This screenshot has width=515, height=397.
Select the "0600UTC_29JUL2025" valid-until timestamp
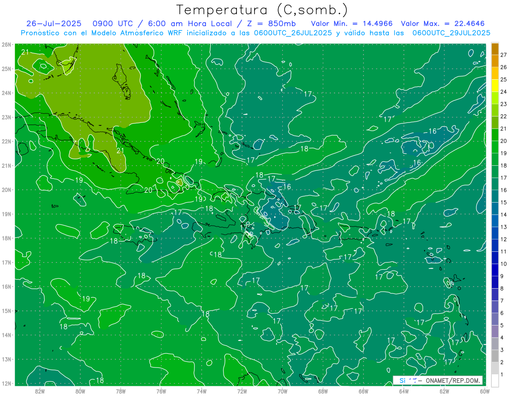(451, 33)
